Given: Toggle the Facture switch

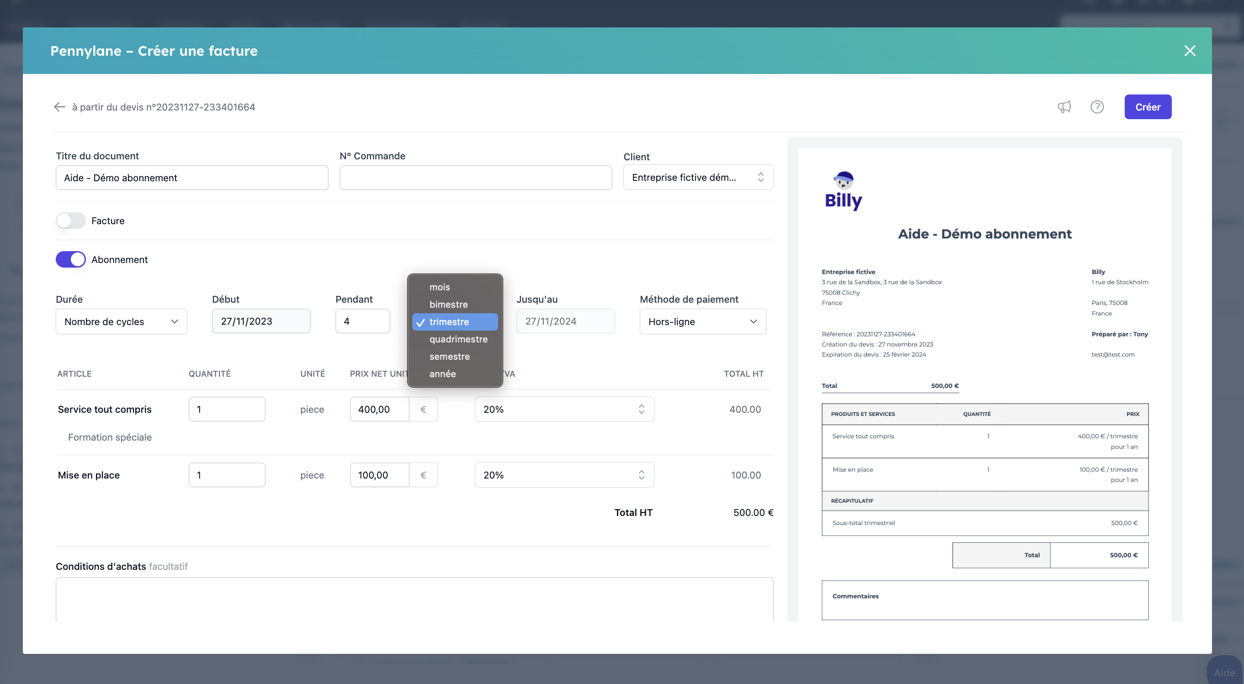Looking at the screenshot, I should pos(70,221).
